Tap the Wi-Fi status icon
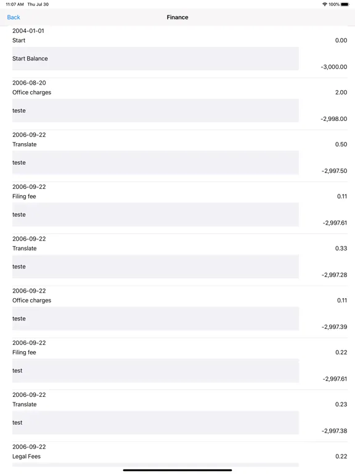This screenshot has height=474, width=355. pyautogui.click(x=325, y=4)
